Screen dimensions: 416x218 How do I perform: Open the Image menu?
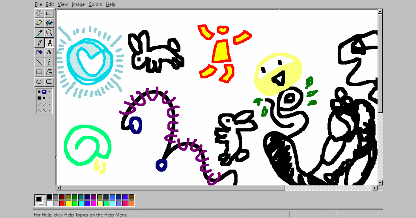(78, 4)
